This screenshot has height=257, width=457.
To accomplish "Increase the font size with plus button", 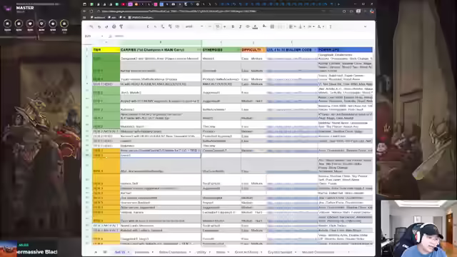I will 224,26.
